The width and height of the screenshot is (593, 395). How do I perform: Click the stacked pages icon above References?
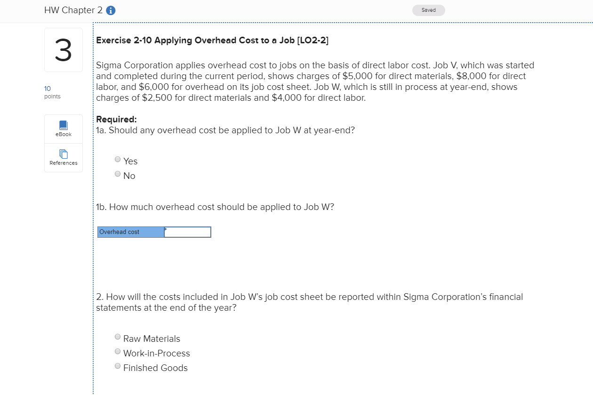[x=63, y=153]
